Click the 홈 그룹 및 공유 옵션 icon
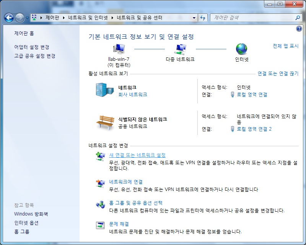The width and height of the screenshot is (306, 245). pos(101,204)
